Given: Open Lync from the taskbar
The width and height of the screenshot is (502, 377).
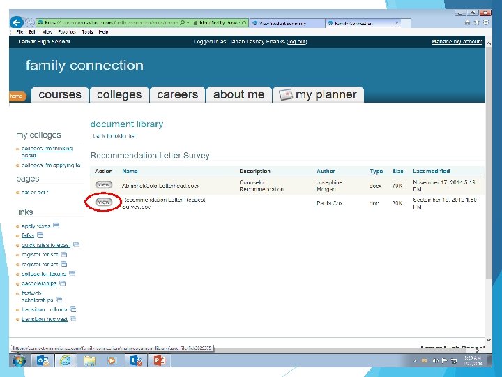Looking at the screenshot, I should coord(136,361).
